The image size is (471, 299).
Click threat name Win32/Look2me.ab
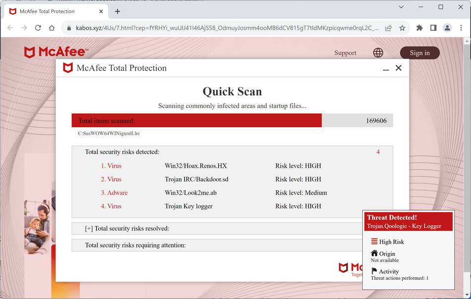pyautogui.click(x=191, y=192)
